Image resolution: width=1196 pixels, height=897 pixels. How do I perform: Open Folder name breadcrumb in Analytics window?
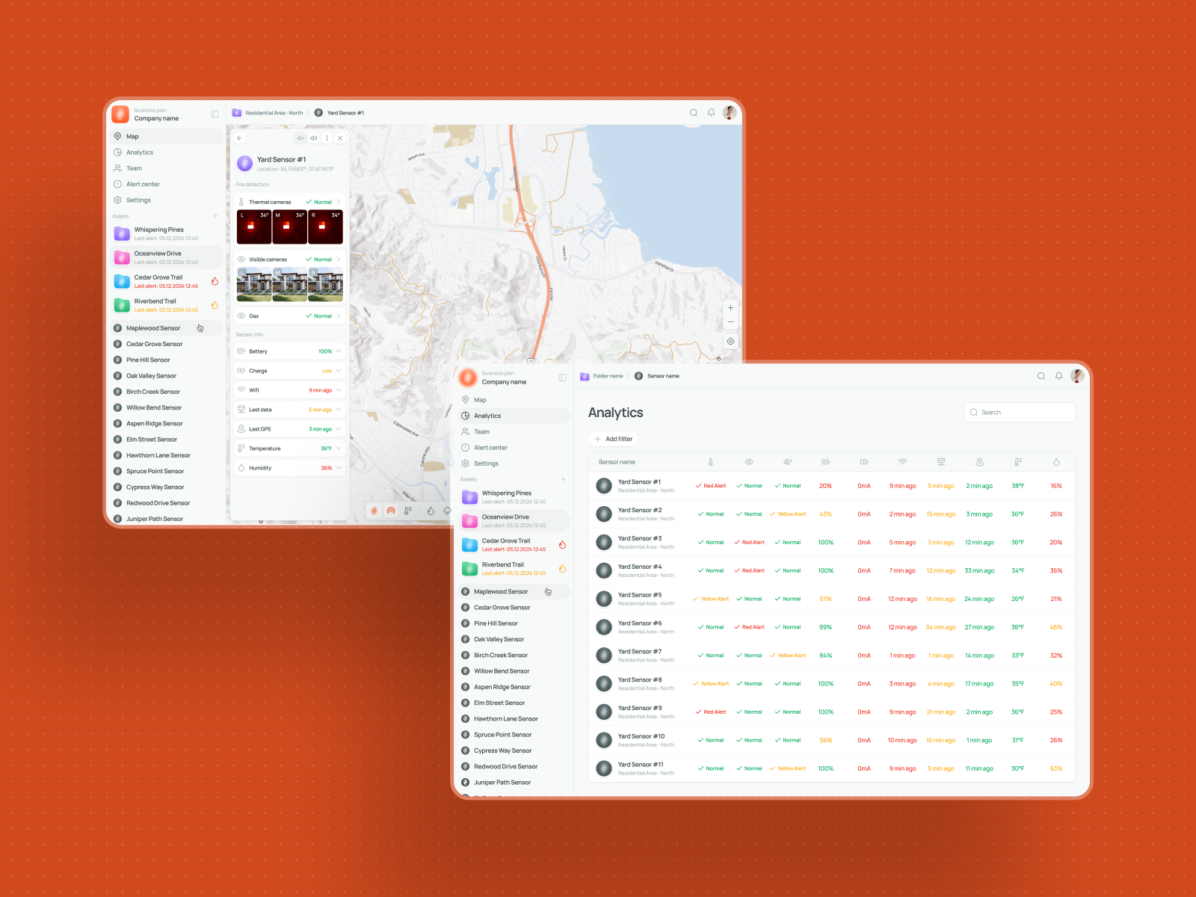pyautogui.click(x=602, y=376)
